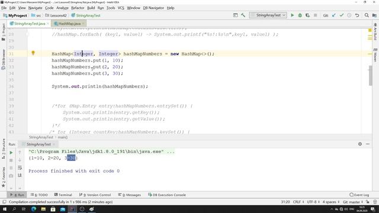This screenshot has height=213, width=379.
Task: Toggle tool window bars via bottom-left status icon
Action: pyautogui.click(x=4, y=202)
